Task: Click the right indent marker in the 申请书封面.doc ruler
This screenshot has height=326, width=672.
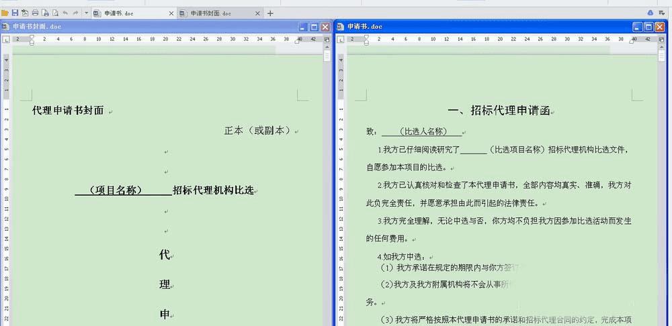Action: (297, 42)
